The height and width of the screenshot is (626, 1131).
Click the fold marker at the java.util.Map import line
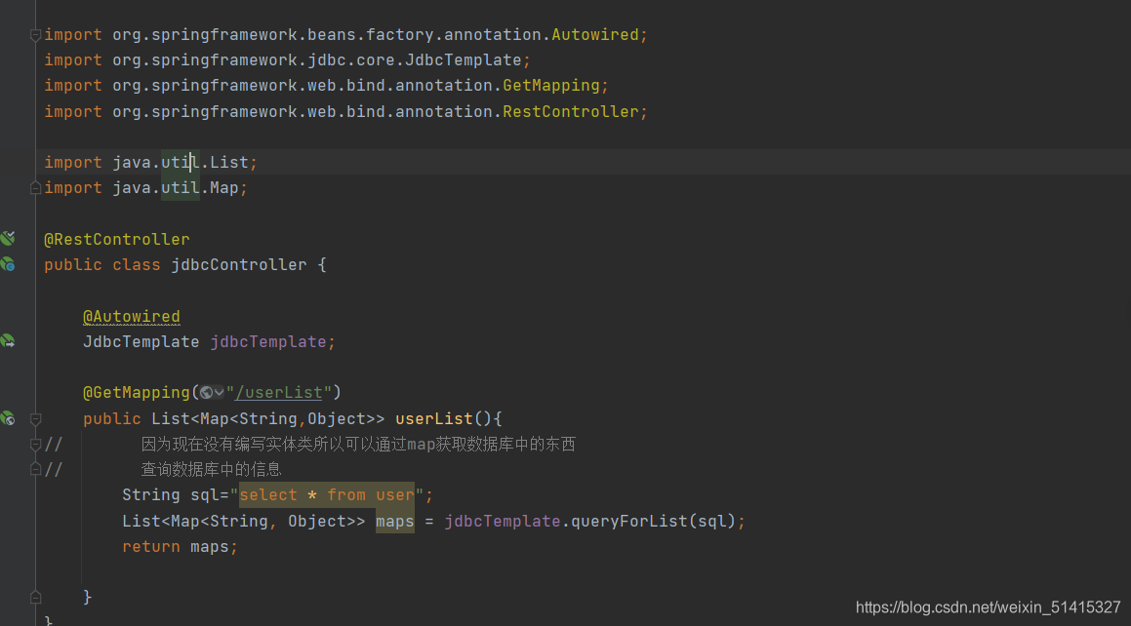coord(35,188)
